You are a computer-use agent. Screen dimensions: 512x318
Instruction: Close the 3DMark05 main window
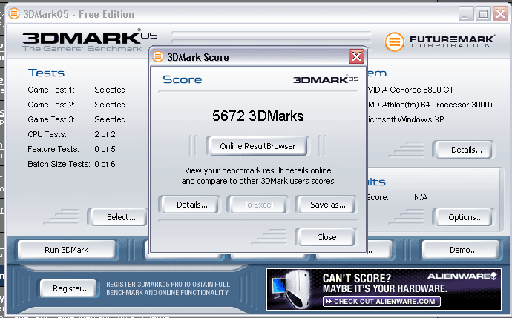point(500,14)
